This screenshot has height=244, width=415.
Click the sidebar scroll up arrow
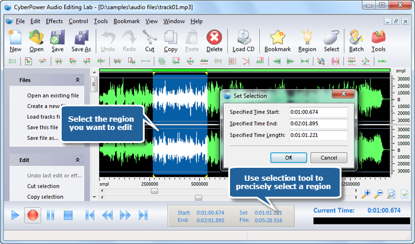(94, 72)
